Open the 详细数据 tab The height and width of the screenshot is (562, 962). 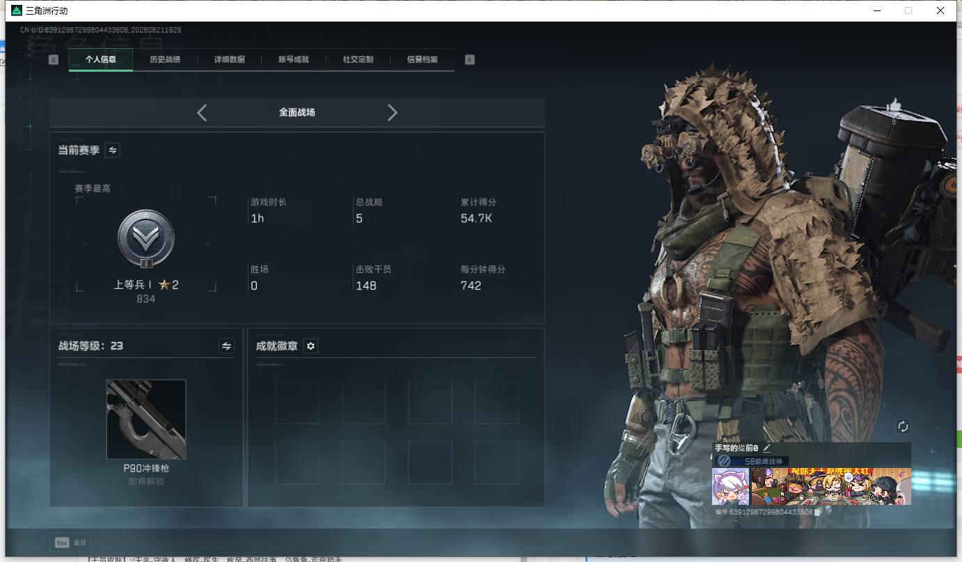(230, 59)
